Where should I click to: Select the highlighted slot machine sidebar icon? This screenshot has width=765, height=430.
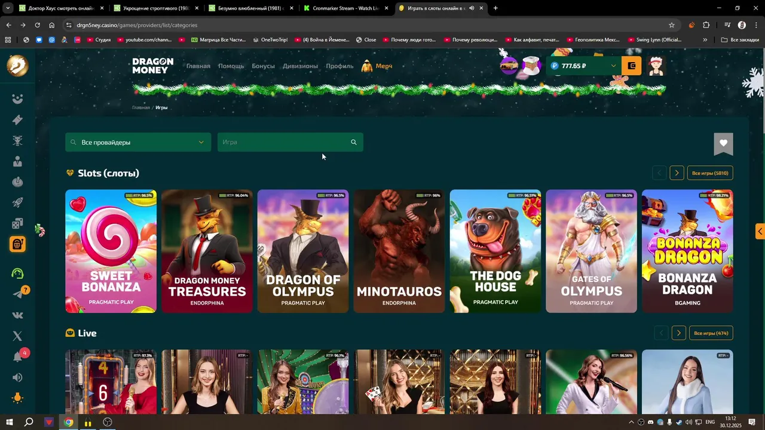pos(17,244)
